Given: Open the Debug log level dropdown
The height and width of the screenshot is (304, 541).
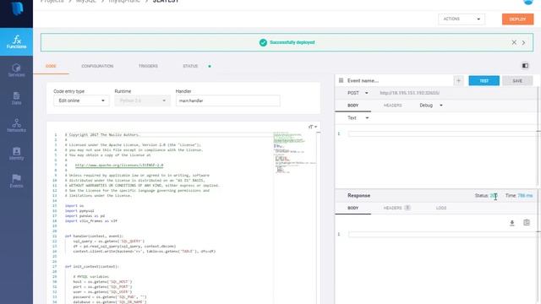Looking at the screenshot, I should pyautogui.click(x=431, y=106).
